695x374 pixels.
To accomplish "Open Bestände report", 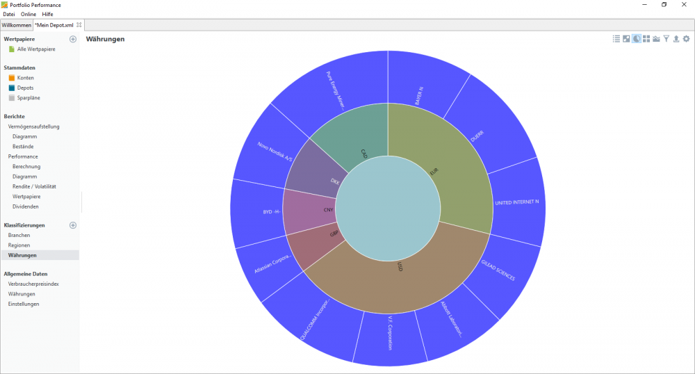I will pos(23,147).
